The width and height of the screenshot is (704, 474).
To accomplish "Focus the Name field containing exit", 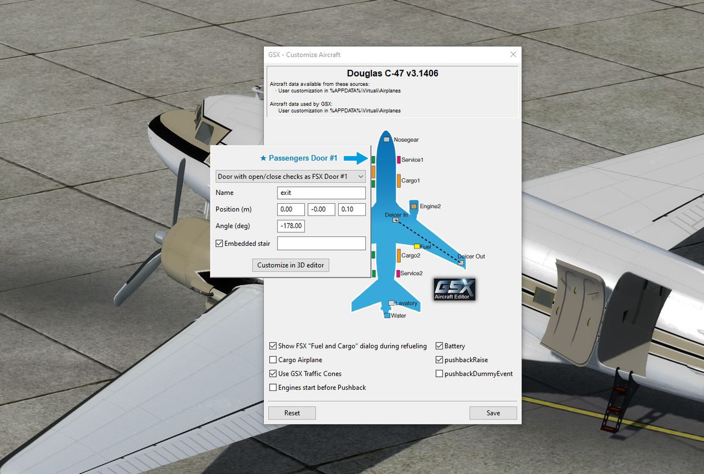I will 321,193.
